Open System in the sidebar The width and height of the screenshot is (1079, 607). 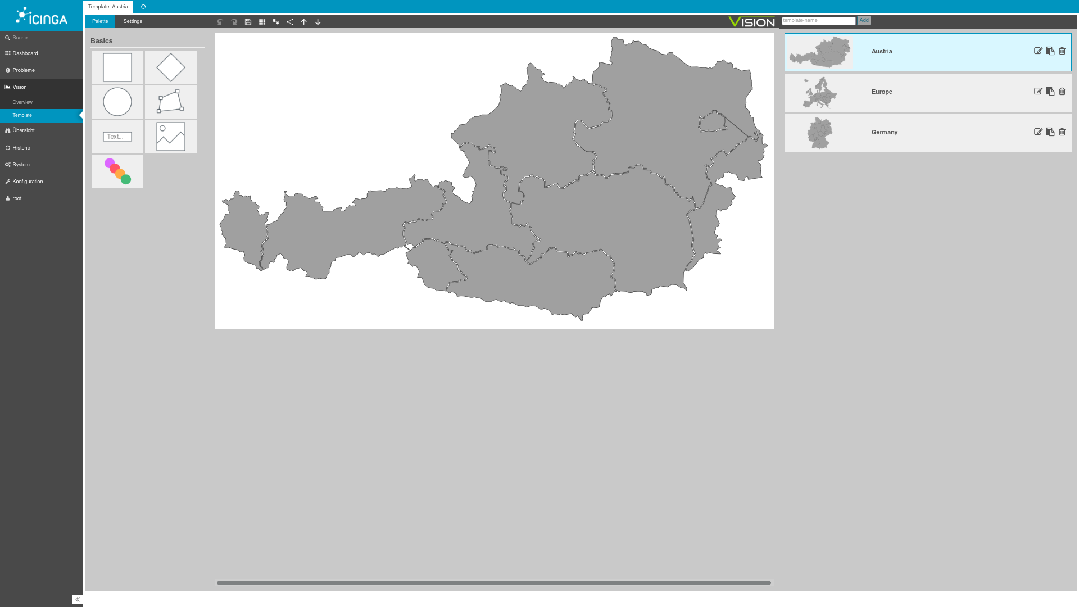pyautogui.click(x=42, y=165)
